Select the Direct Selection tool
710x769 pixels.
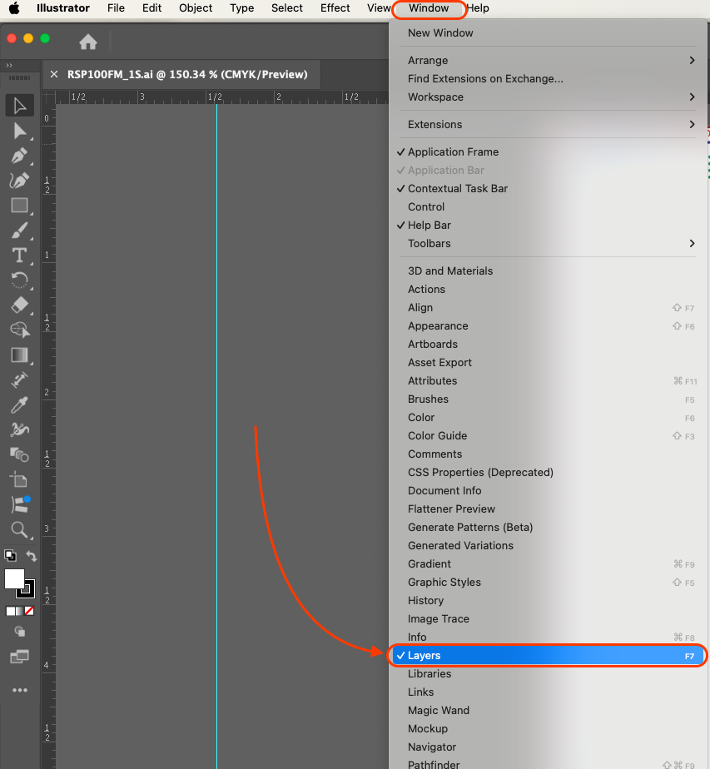(x=20, y=131)
